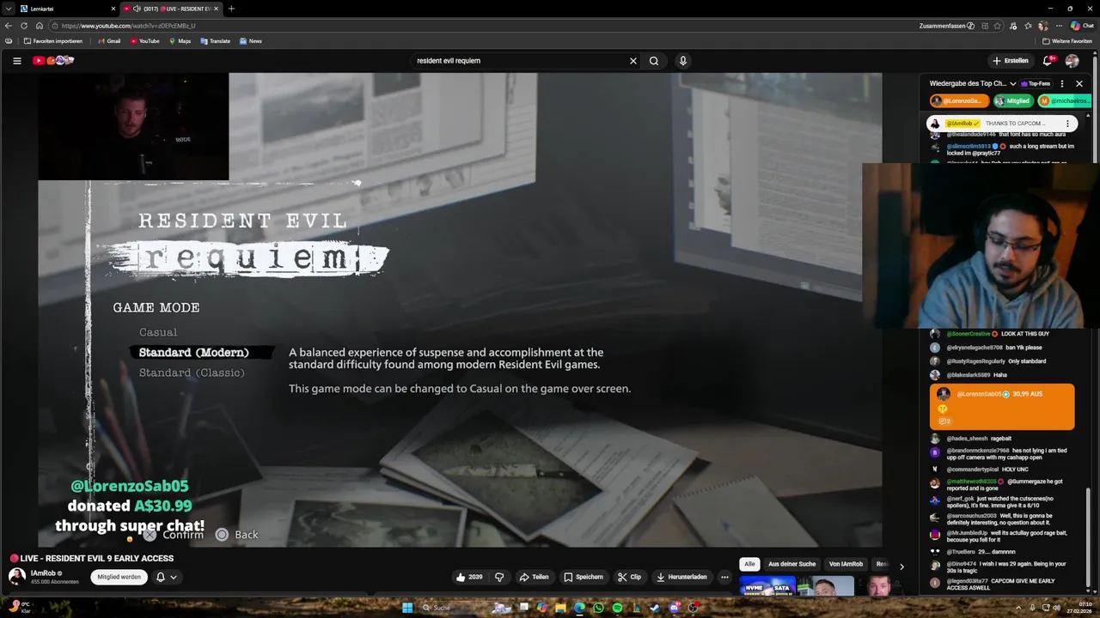Screen dimensions: 1100x618
Task: Like the live stream video
Action: pos(469,577)
